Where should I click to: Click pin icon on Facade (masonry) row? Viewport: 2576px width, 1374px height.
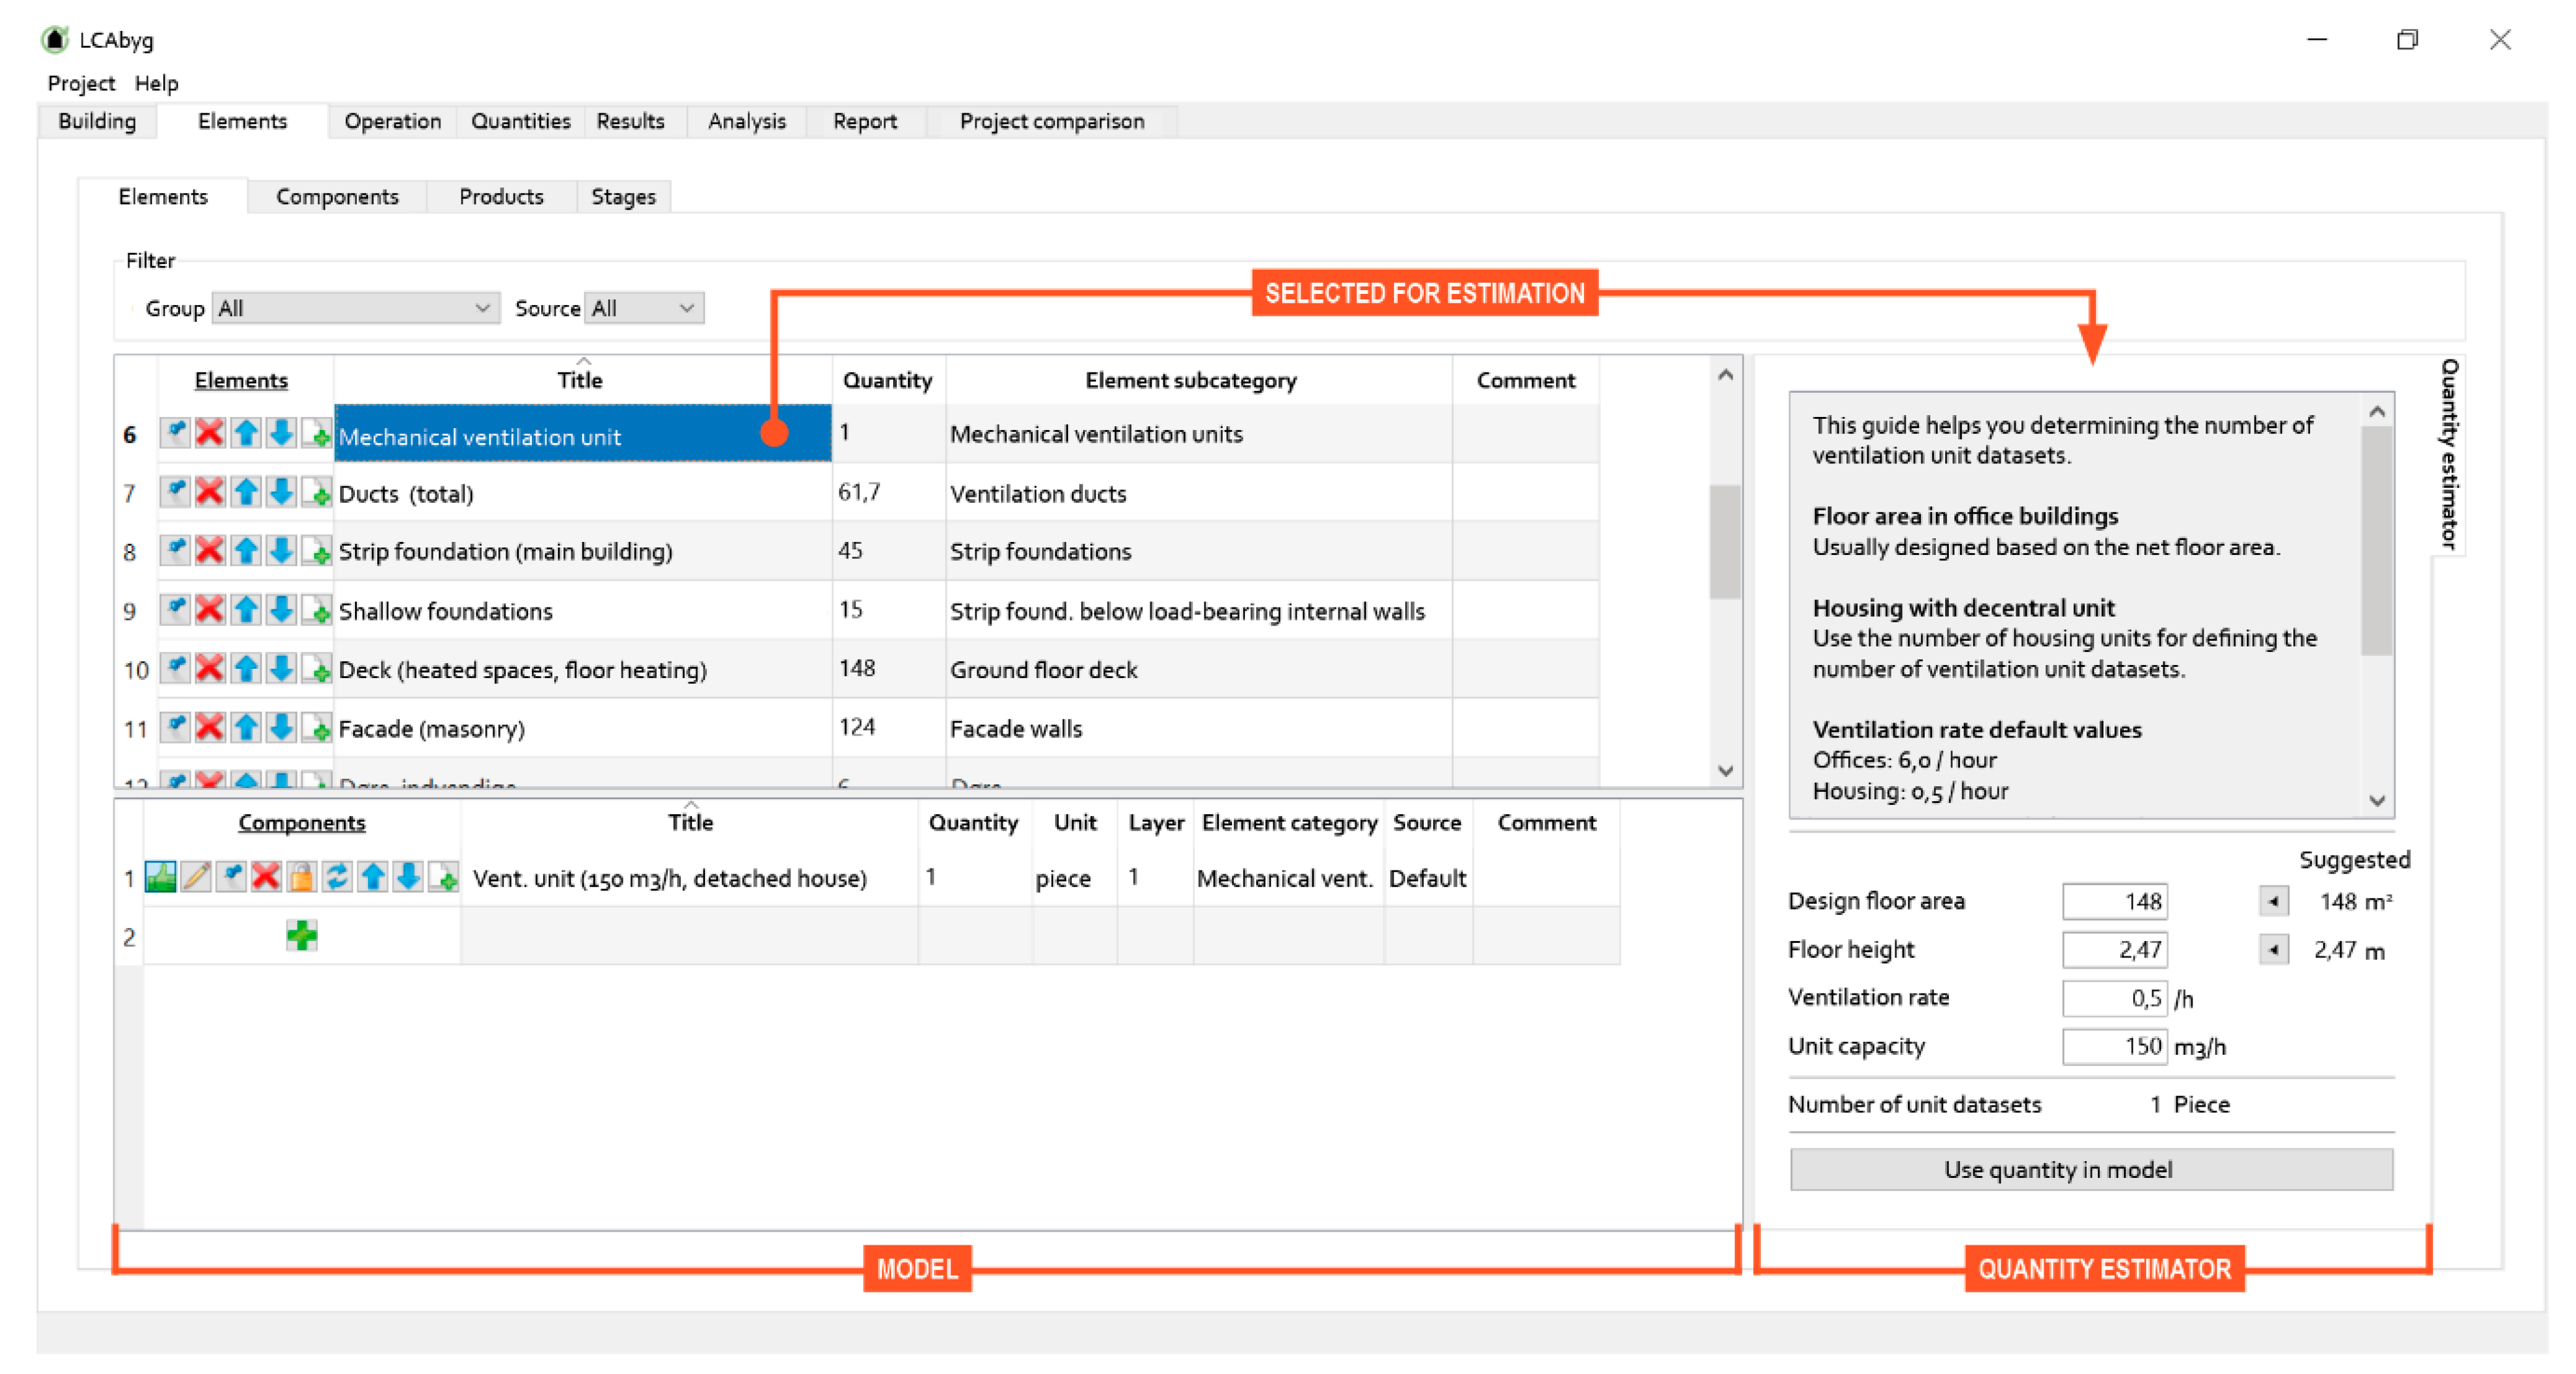tap(175, 727)
